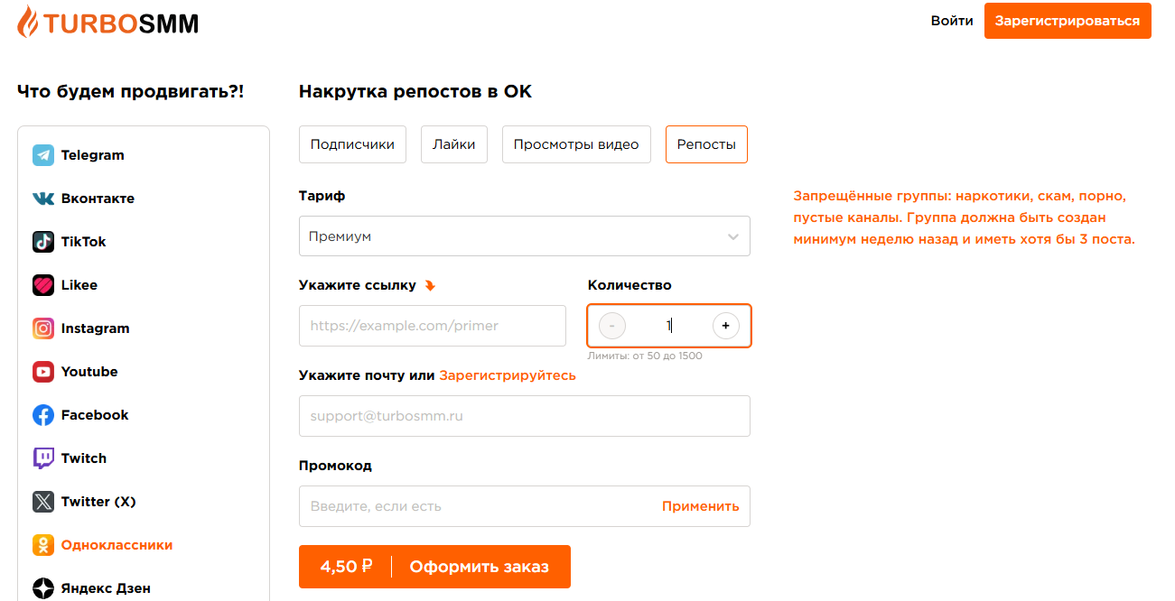Select the Youtube play icon

coord(43,372)
